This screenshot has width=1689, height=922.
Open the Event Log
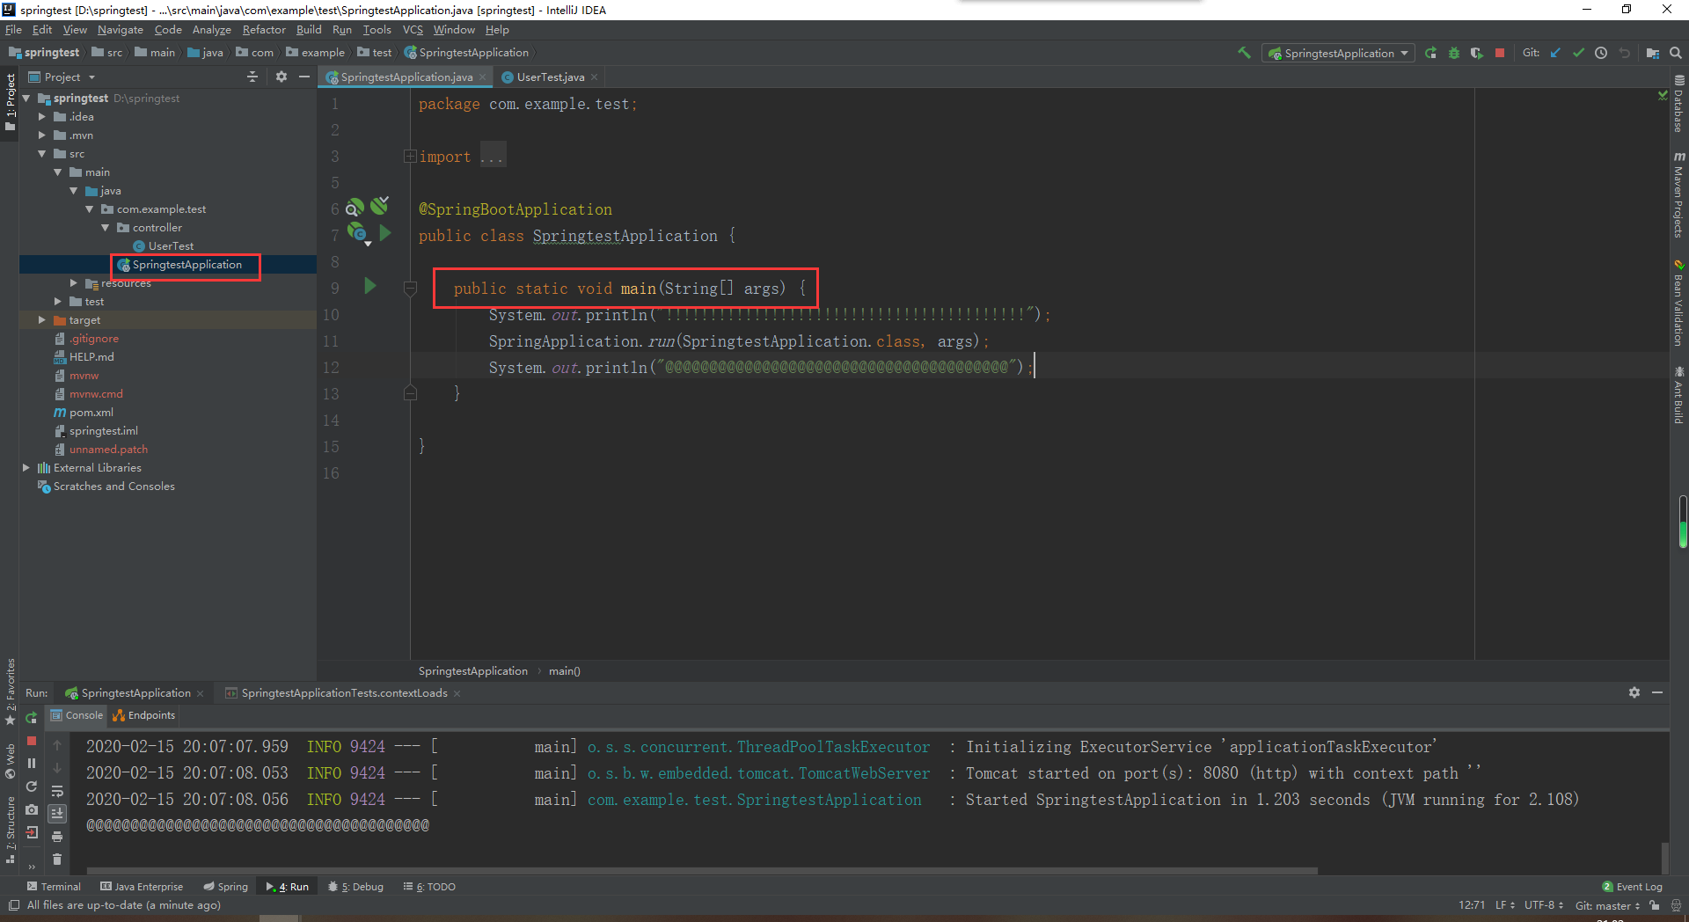(x=1632, y=887)
